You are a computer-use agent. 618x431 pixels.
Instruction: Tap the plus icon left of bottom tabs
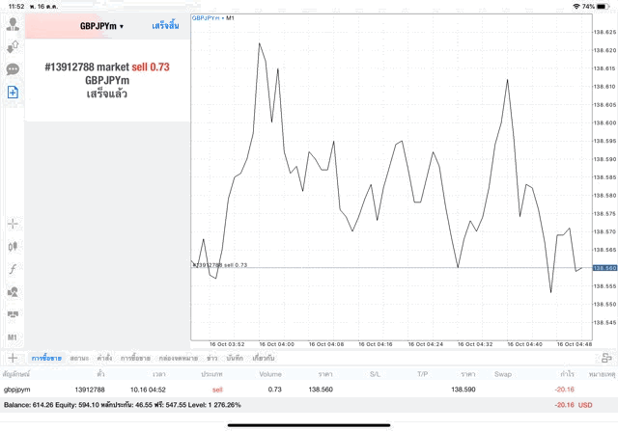point(13,358)
